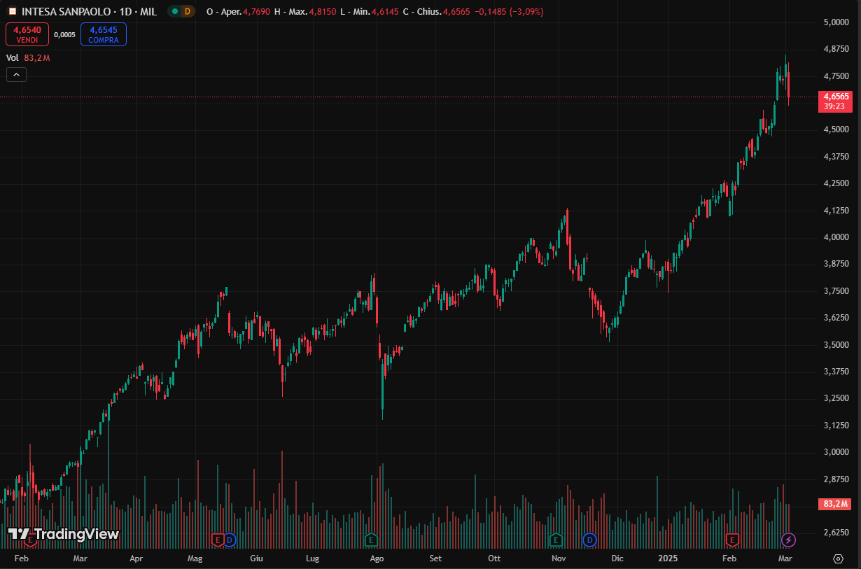Click the current price label 4,6565
Image resolution: width=861 pixels, height=569 pixels.
[x=836, y=97]
